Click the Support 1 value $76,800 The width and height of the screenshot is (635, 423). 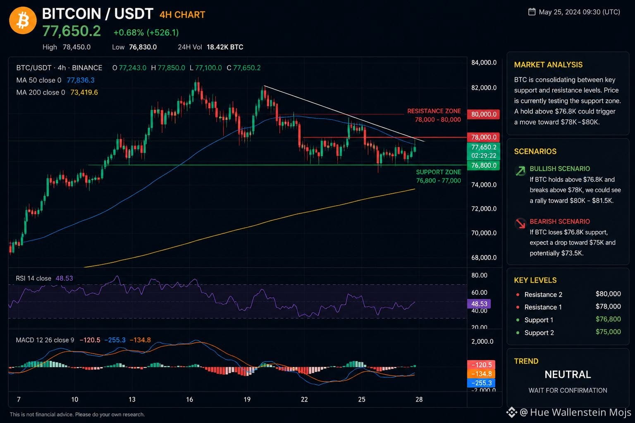pyautogui.click(x=608, y=319)
